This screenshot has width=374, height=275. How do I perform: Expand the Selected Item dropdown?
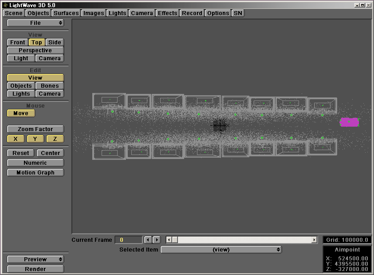(221, 249)
